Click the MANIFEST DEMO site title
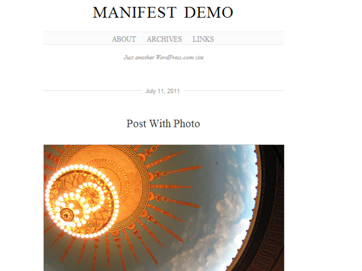 coord(163,12)
